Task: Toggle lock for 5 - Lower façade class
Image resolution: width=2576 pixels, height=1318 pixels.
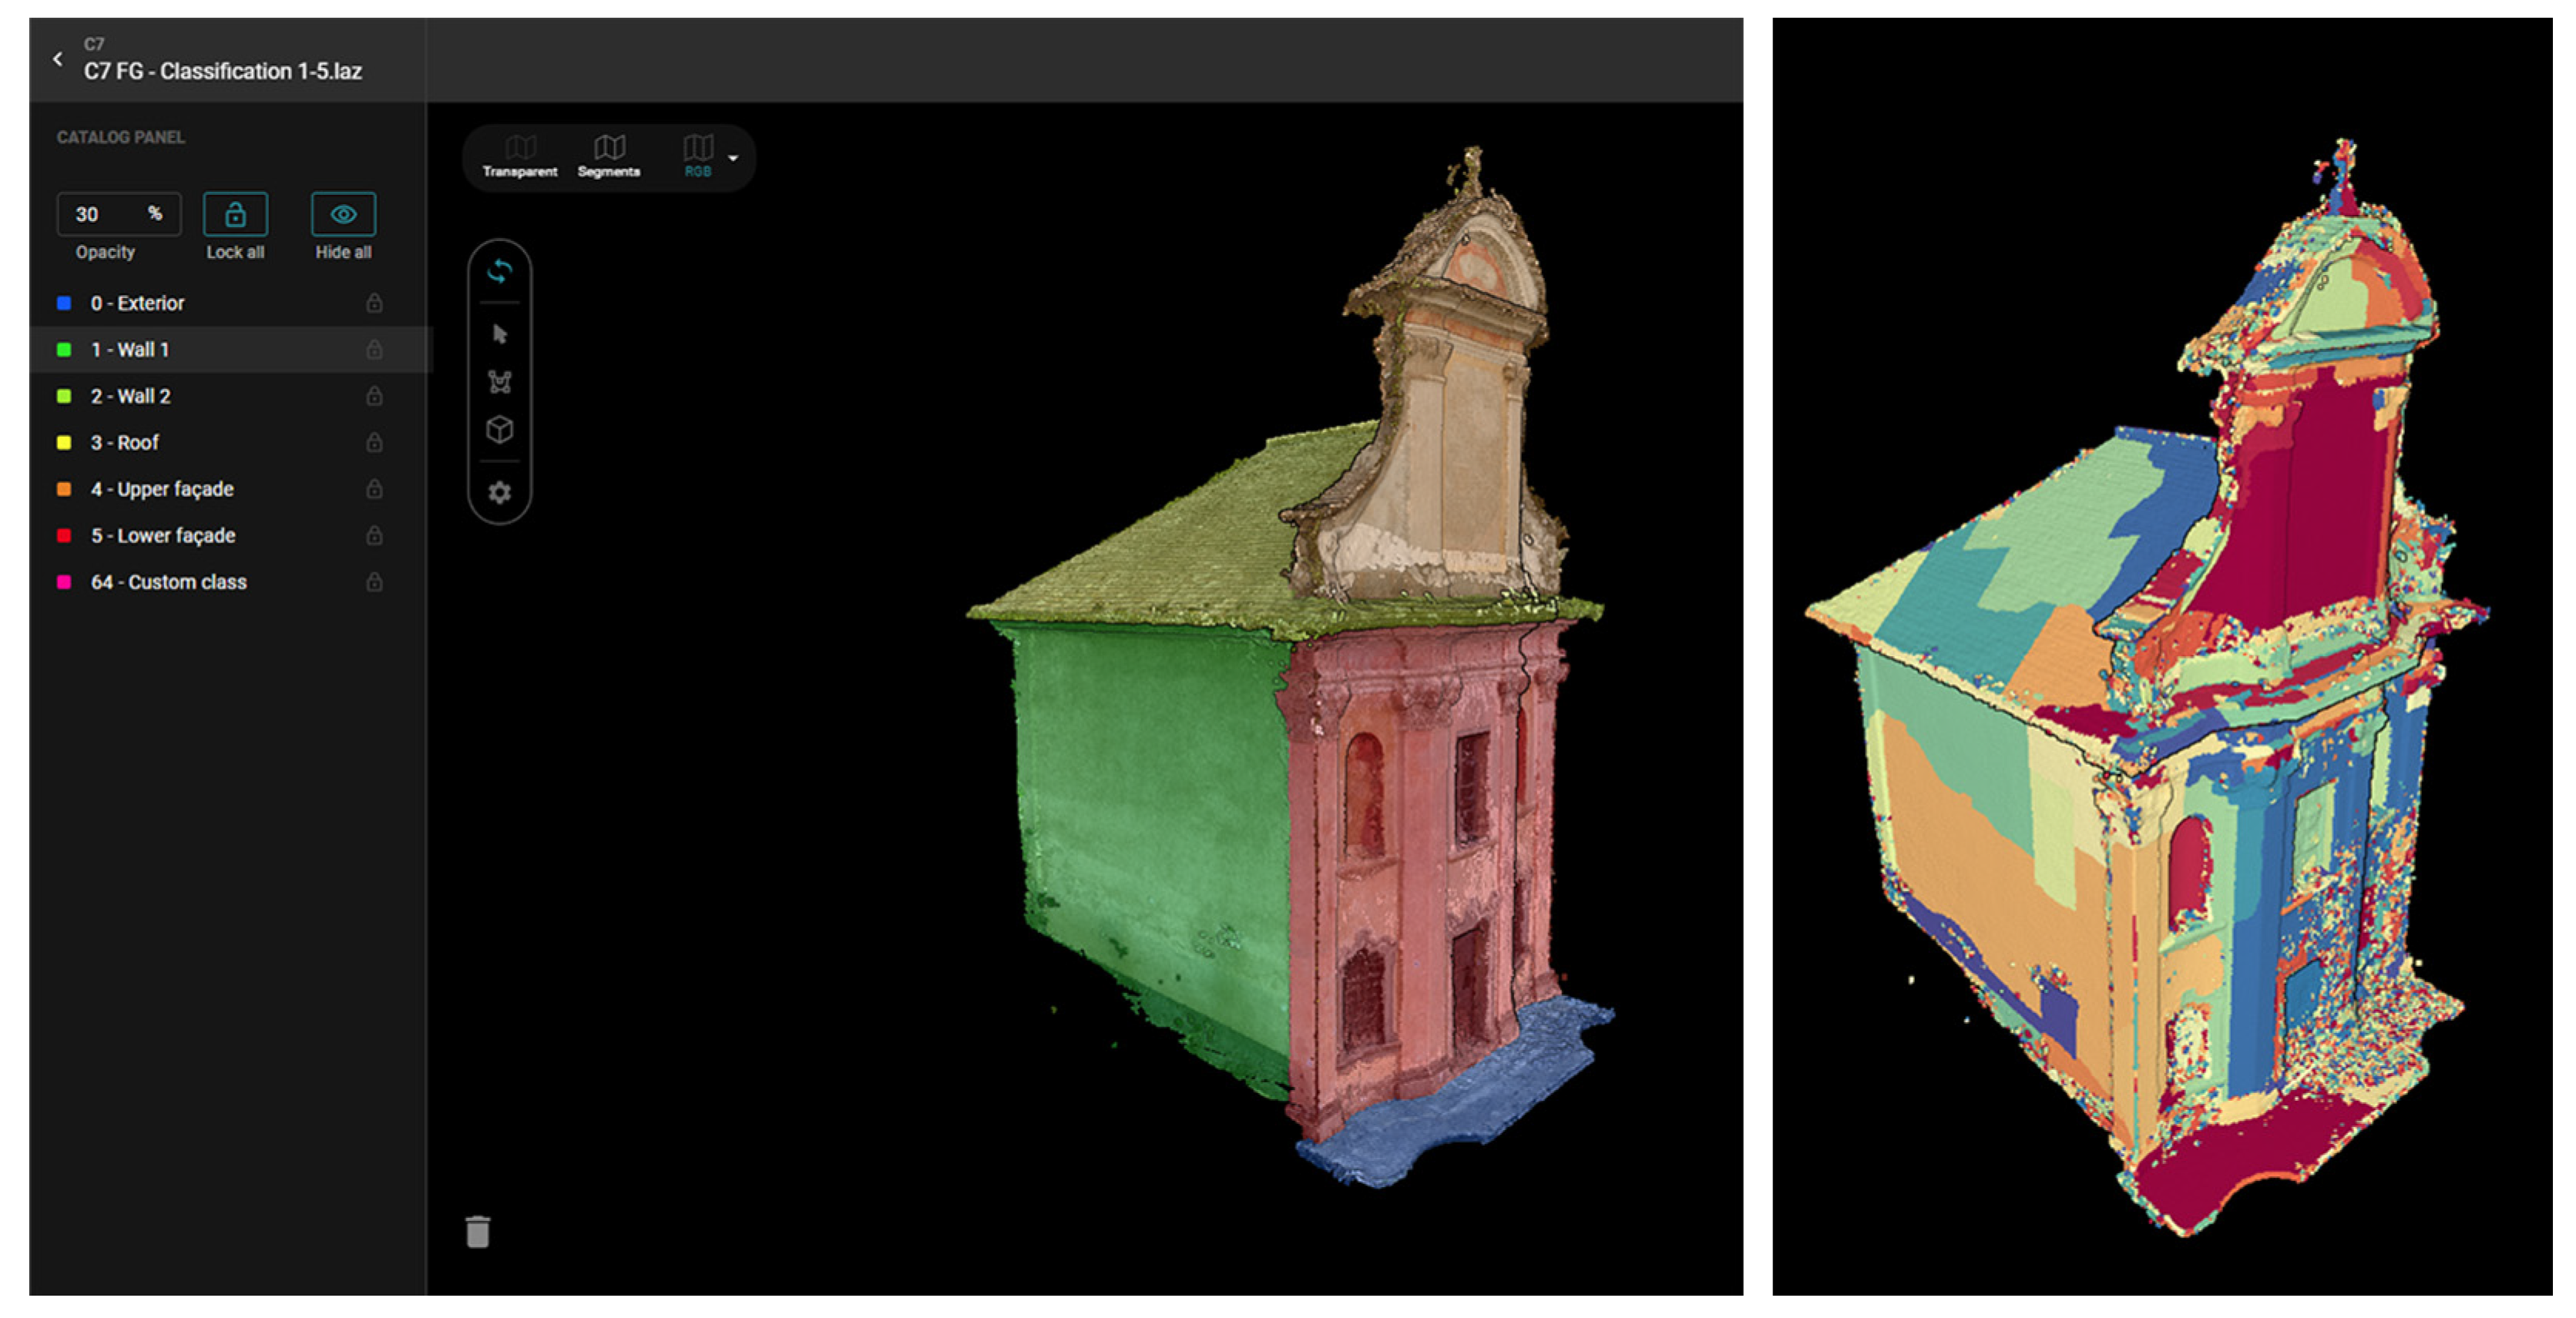Action: pyautogui.click(x=374, y=535)
